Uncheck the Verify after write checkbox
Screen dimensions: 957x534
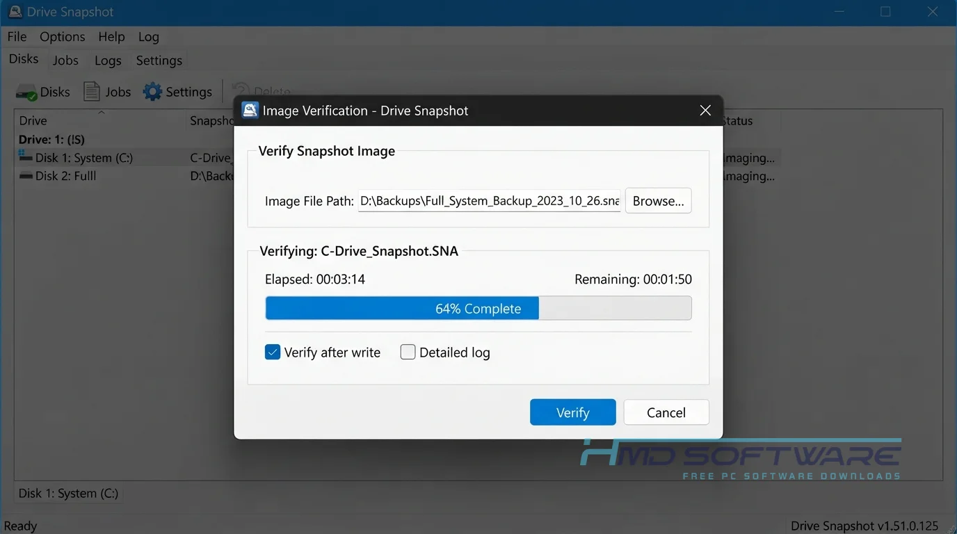tap(273, 353)
